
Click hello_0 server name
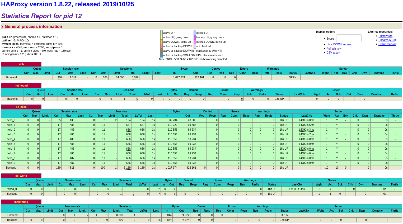pyautogui.click(x=11, y=120)
